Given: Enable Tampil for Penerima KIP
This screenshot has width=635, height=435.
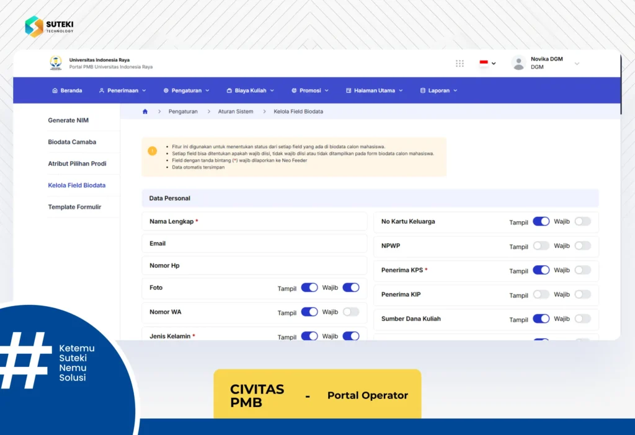Looking at the screenshot, I should (x=541, y=294).
